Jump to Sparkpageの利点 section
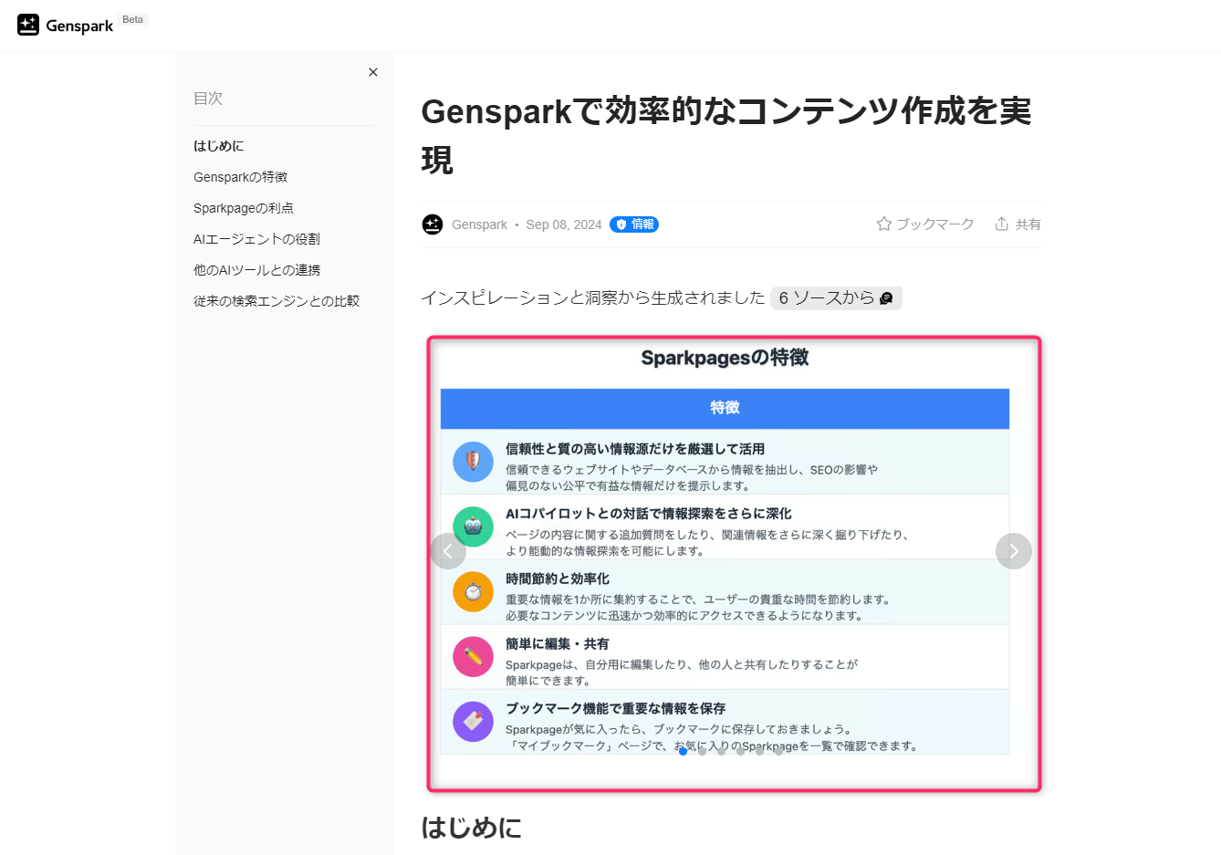 (x=244, y=208)
